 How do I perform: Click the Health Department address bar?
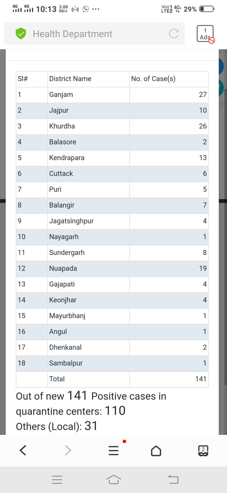[x=95, y=34]
